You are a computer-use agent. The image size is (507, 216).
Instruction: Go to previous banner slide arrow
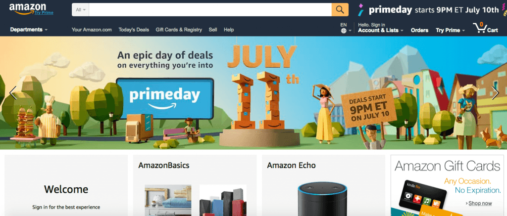tap(13, 92)
